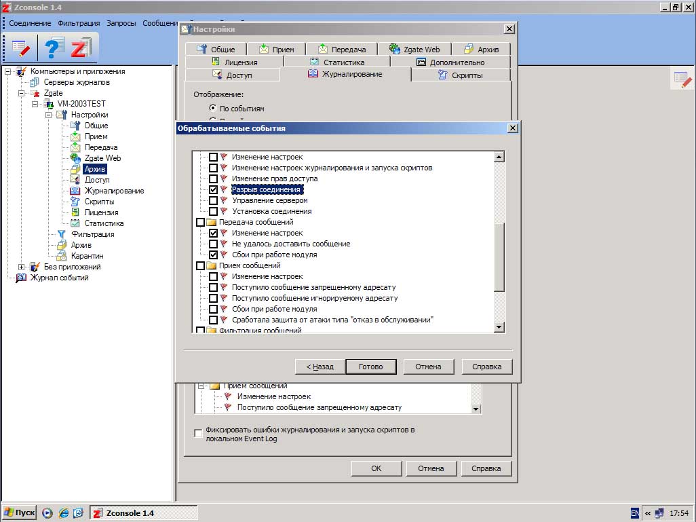Open Internet Explorer from quick launch
696x522 pixels.
(x=64, y=512)
